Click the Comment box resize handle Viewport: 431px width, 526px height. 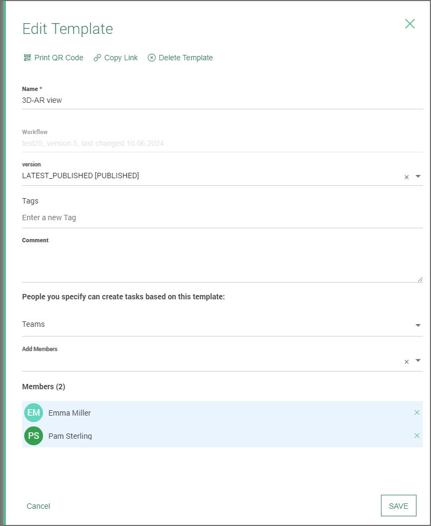tap(420, 279)
